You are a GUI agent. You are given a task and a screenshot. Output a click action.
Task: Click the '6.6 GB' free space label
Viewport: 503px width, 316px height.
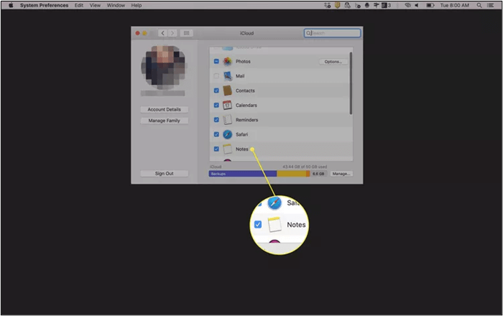(318, 174)
